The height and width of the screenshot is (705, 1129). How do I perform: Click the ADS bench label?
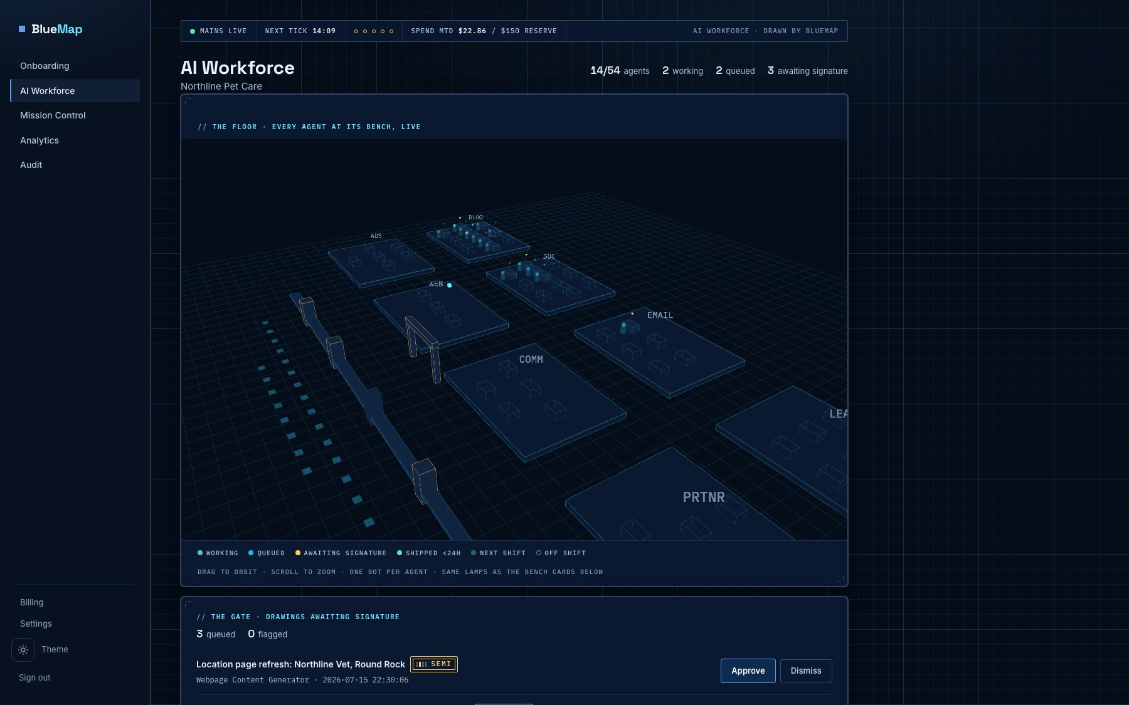[x=376, y=236]
